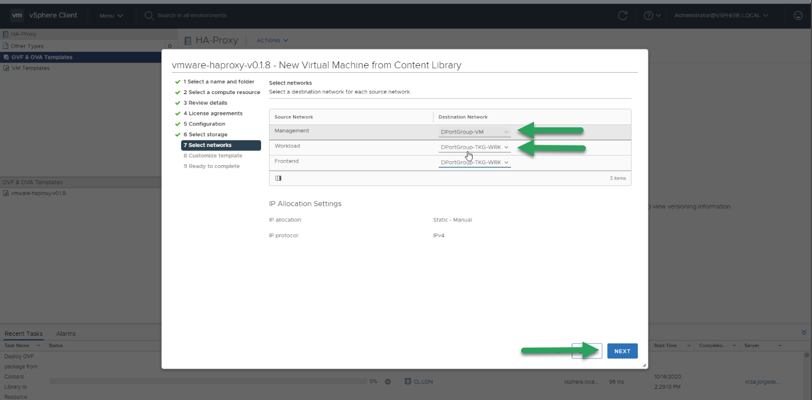The width and height of the screenshot is (812, 400).
Task: Click the Source Network column header
Action: coord(294,117)
